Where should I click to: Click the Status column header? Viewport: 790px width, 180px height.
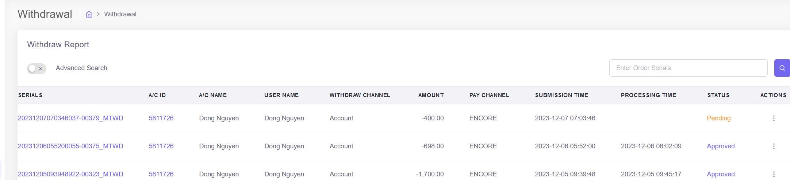(718, 95)
